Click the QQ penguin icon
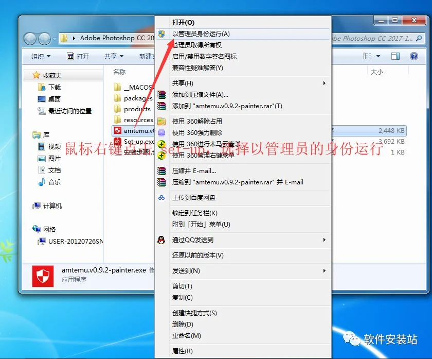 (x=161, y=240)
